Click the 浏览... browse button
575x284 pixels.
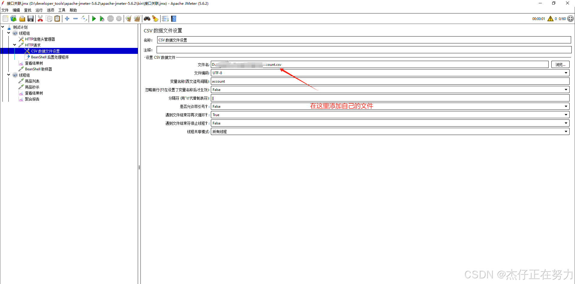(560, 65)
